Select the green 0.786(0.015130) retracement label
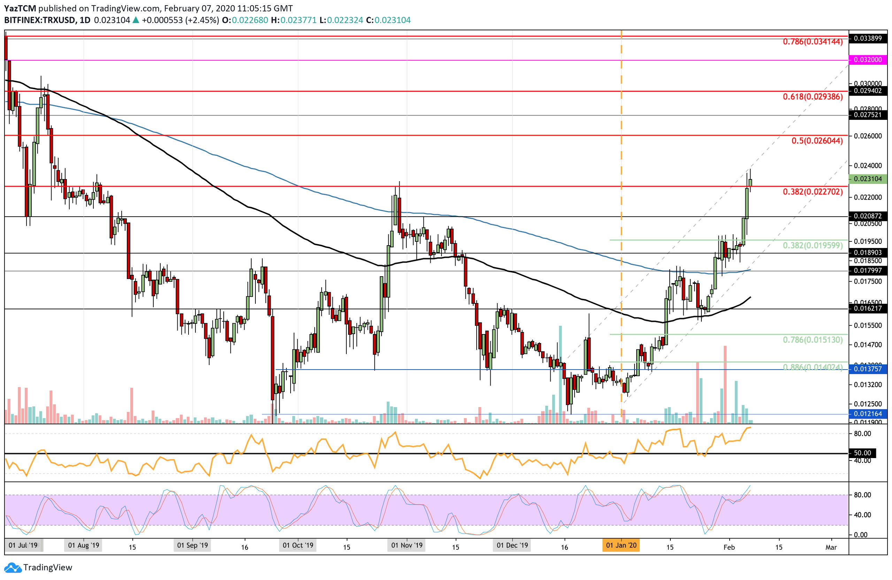The width and height of the screenshot is (892, 580). coord(813,340)
